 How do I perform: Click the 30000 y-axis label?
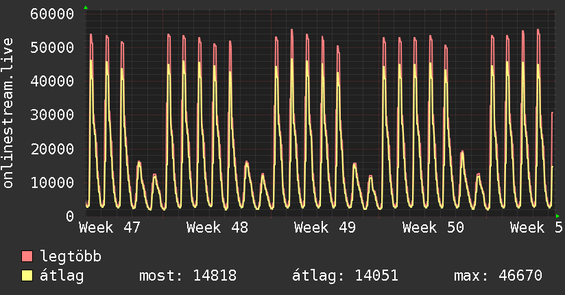[x=52, y=115]
